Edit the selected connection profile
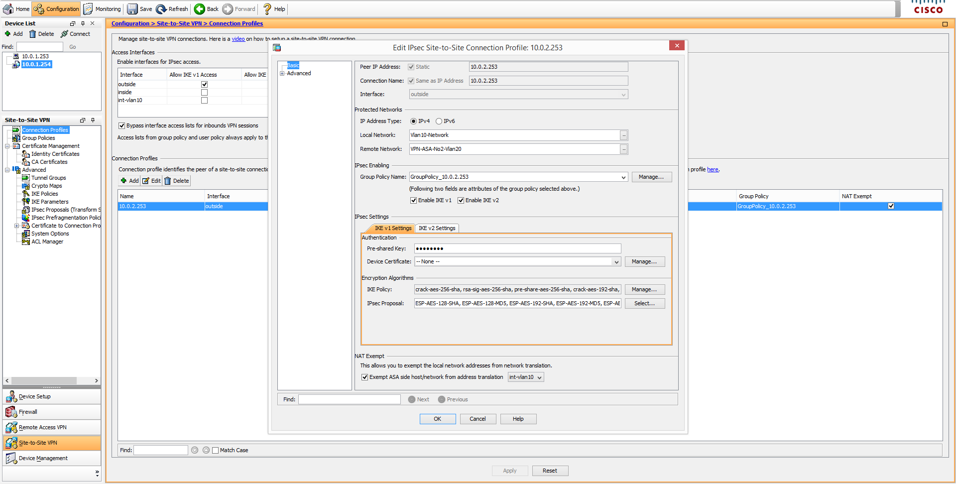The image size is (956, 484). 151,181
